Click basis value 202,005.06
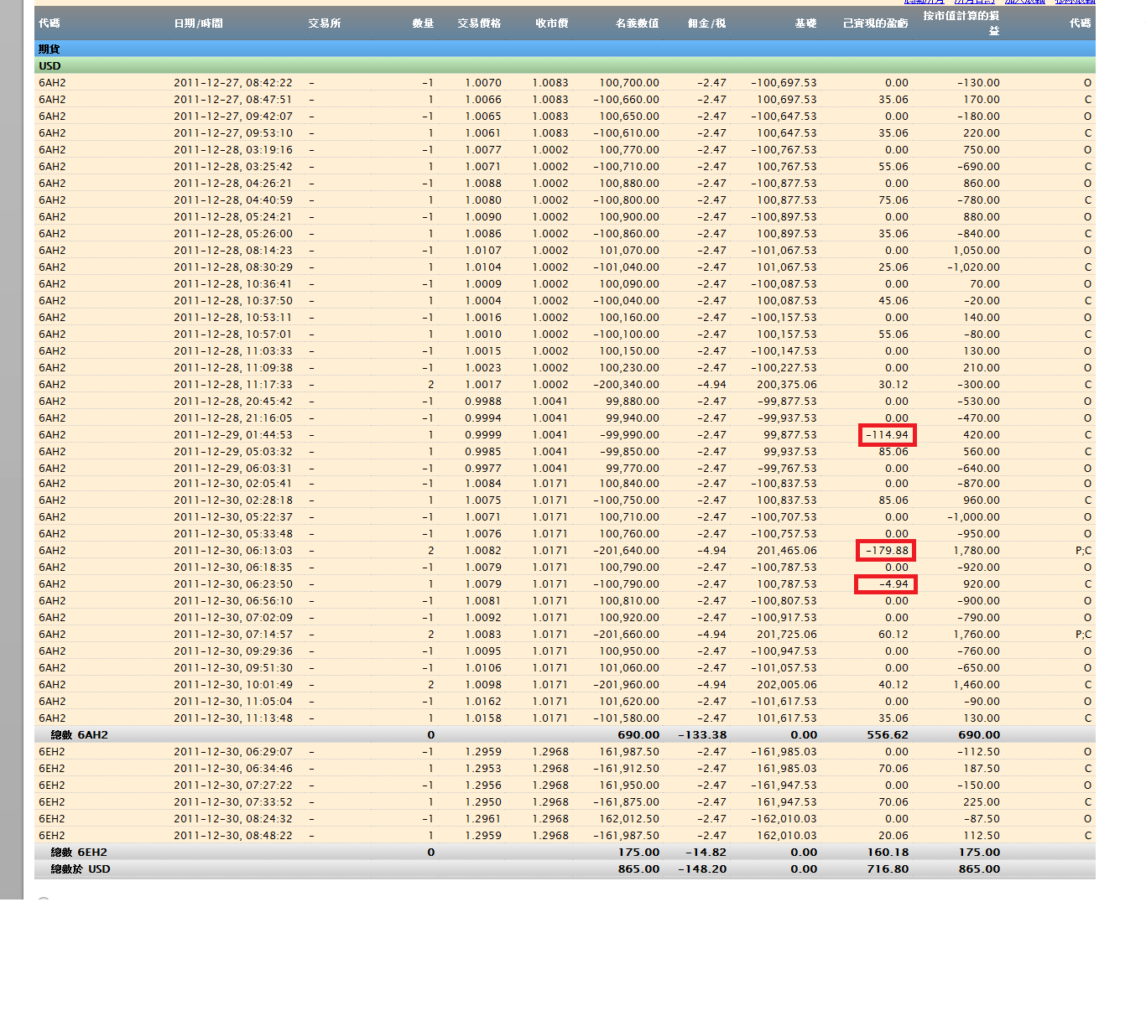1146x1011 pixels. point(787,685)
